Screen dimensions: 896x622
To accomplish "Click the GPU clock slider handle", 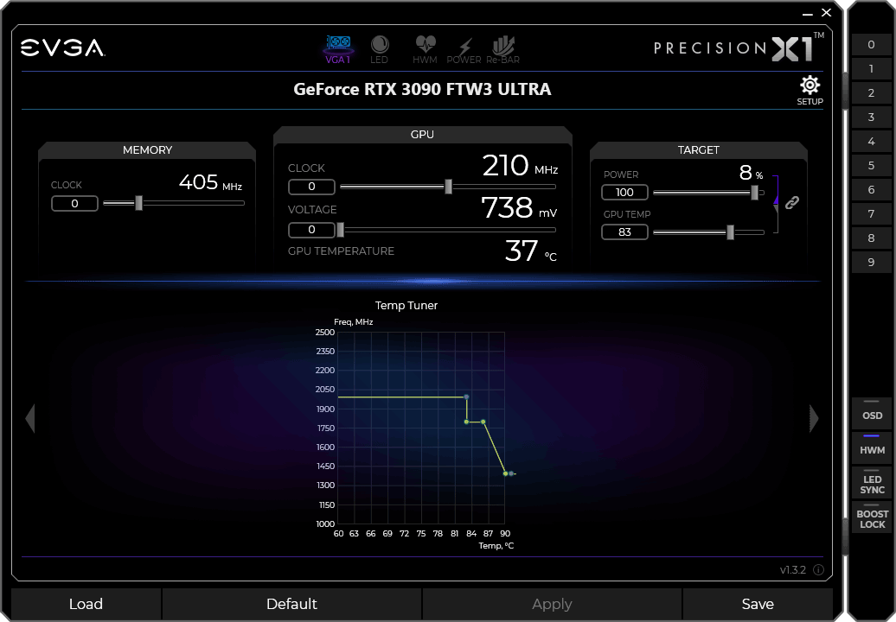I will click(448, 187).
